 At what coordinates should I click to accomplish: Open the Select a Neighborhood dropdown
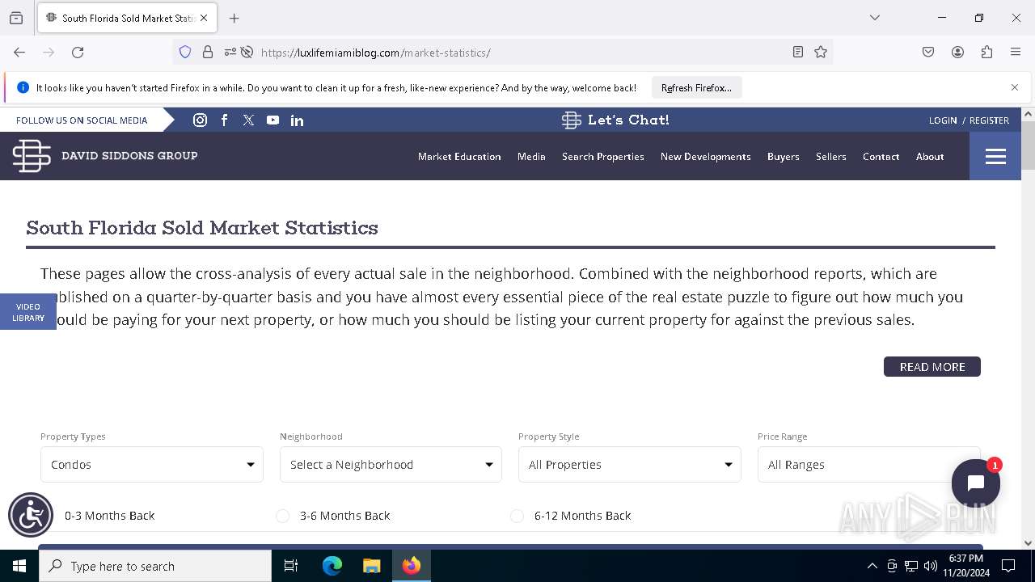(391, 465)
